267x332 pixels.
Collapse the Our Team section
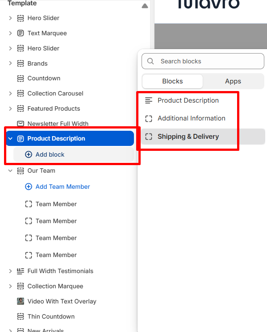click(10, 170)
